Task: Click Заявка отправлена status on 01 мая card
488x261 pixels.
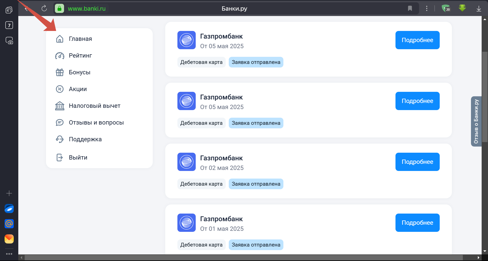Action: [256, 245]
